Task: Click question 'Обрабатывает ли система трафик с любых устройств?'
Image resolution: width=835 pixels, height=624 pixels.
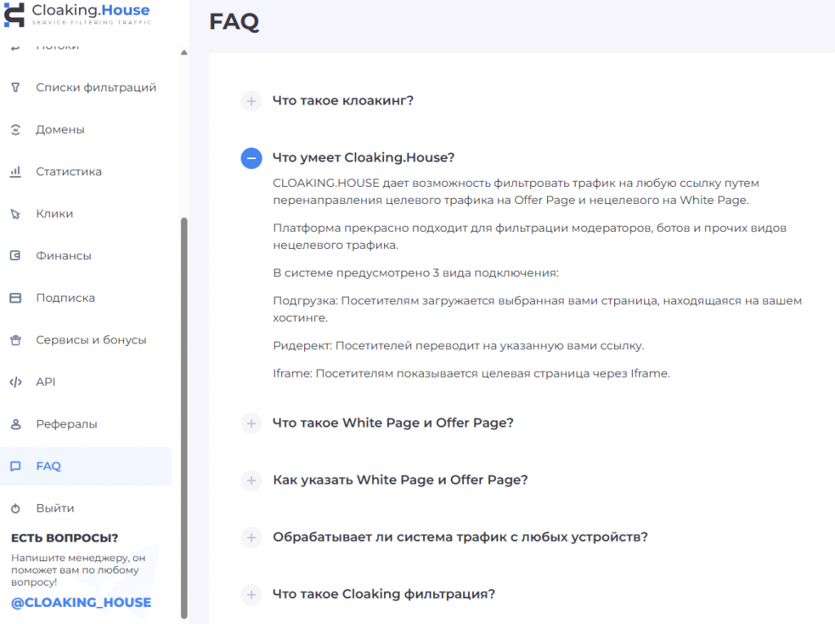Action: tap(460, 538)
